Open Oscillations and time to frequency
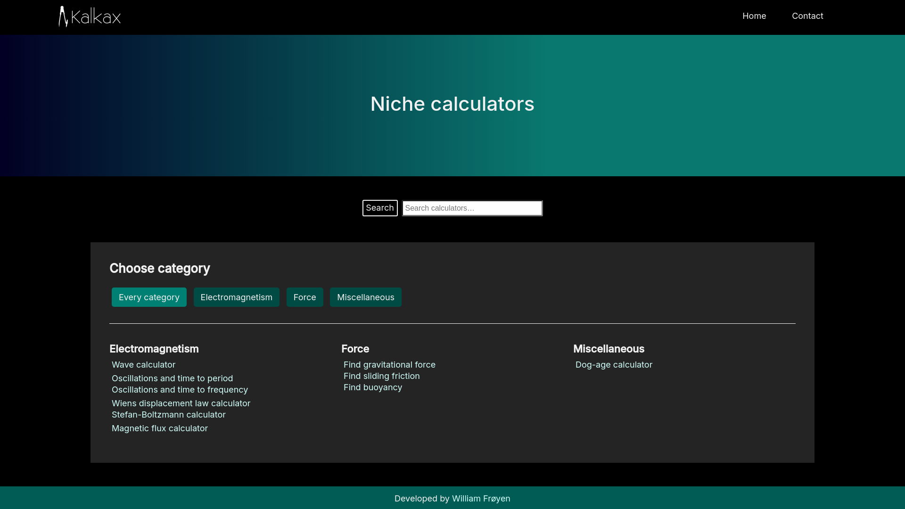905x509 pixels. click(180, 390)
